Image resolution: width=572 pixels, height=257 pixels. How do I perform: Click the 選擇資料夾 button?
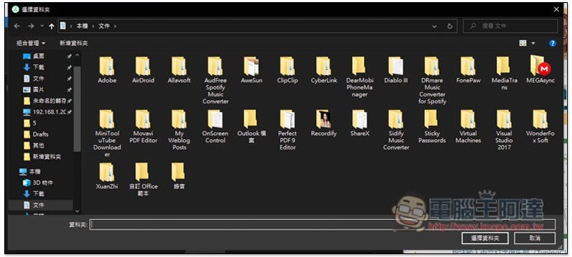pos(485,238)
